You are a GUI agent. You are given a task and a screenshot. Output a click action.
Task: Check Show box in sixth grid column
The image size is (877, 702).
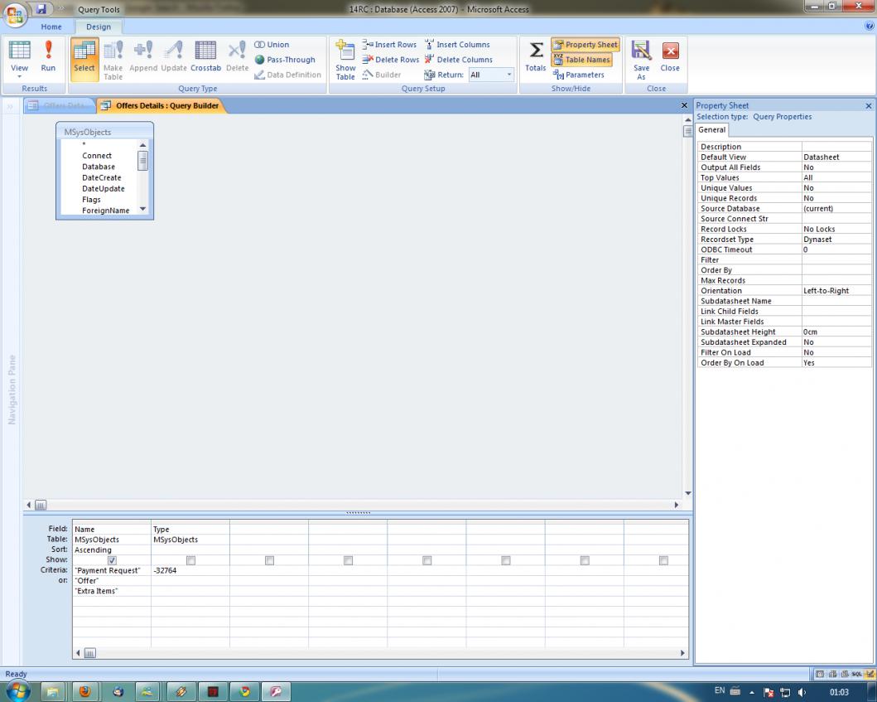pos(506,560)
